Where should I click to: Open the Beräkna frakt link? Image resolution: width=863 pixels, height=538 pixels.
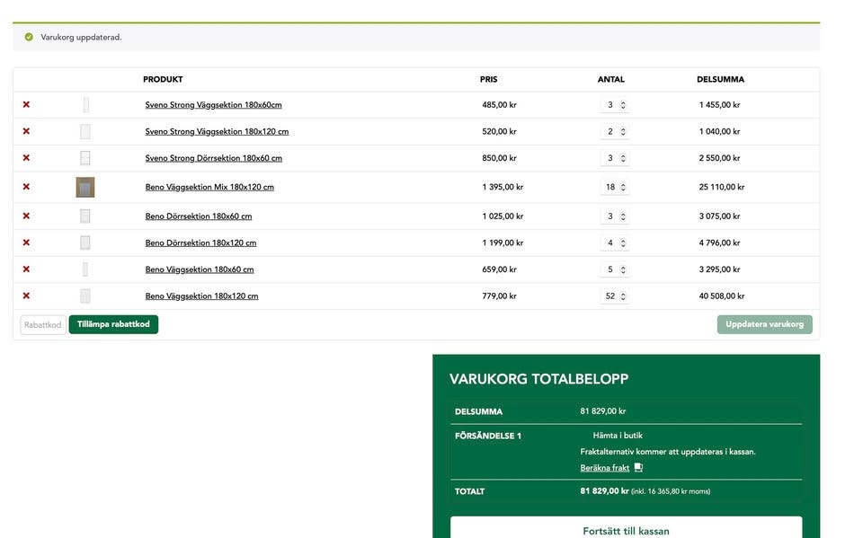coord(604,468)
